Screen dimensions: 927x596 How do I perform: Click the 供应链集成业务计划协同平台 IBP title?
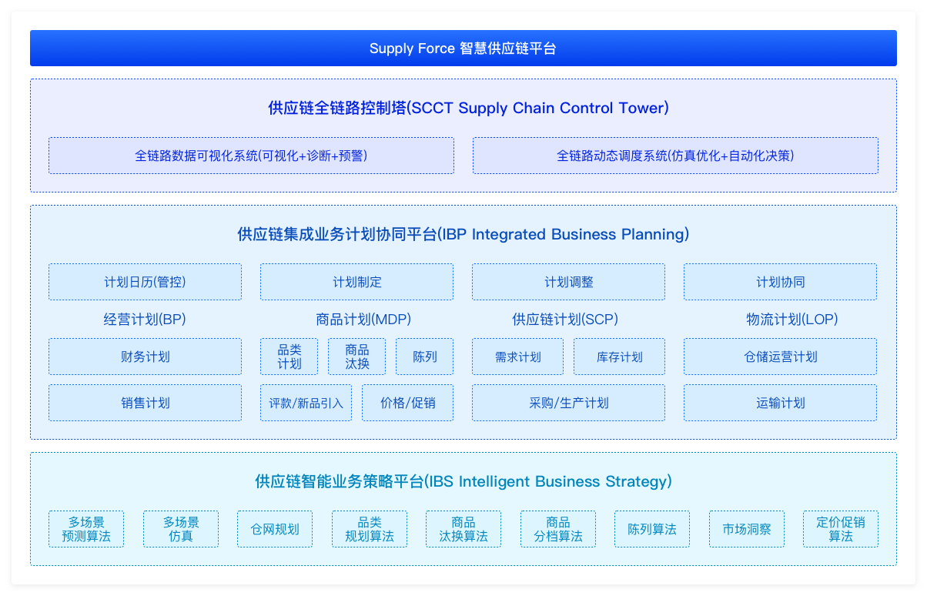[463, 234]
